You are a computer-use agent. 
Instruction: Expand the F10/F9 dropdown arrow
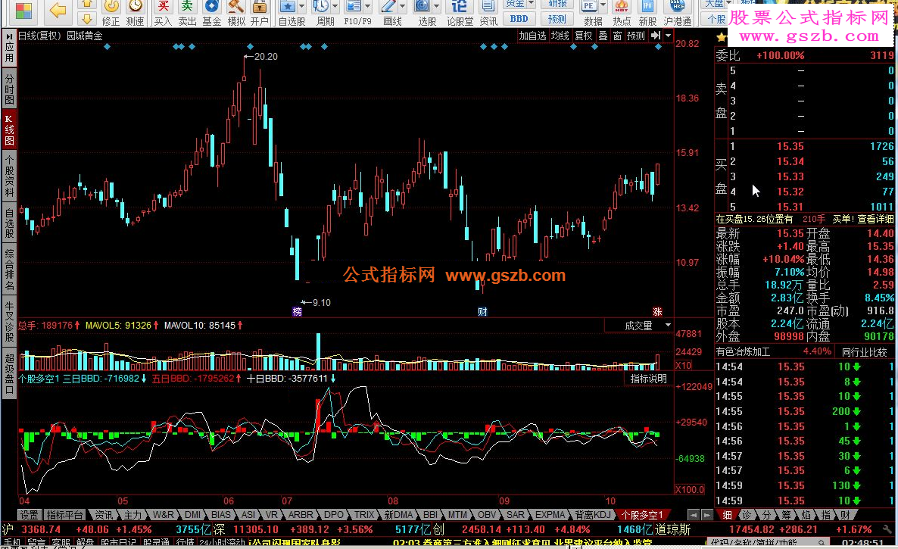click(368, 6)
